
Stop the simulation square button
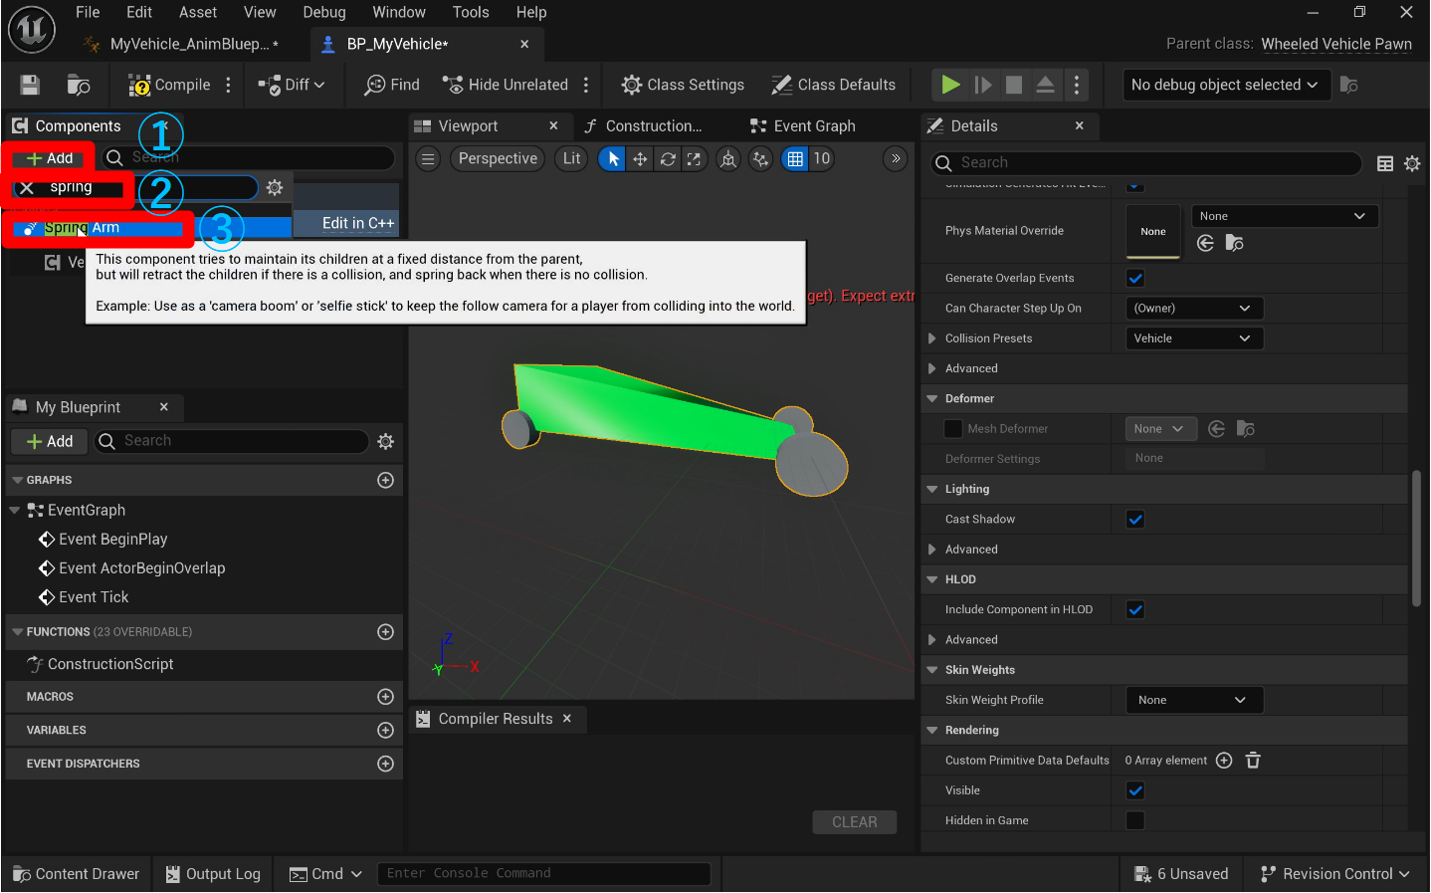[x=1014, y=85]
